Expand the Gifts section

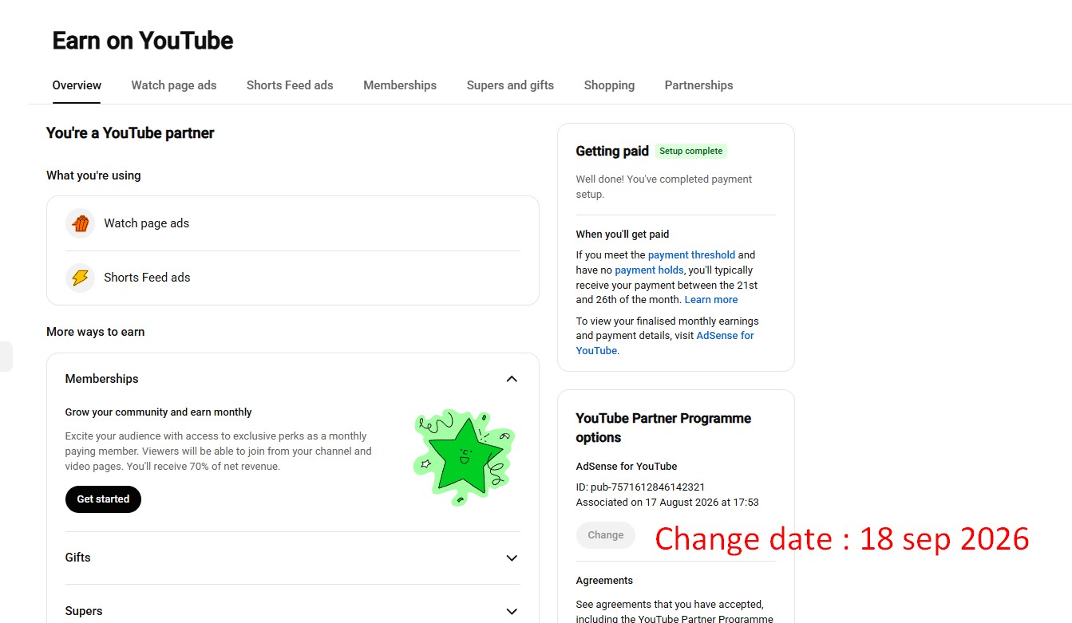(x=512, y=558)
